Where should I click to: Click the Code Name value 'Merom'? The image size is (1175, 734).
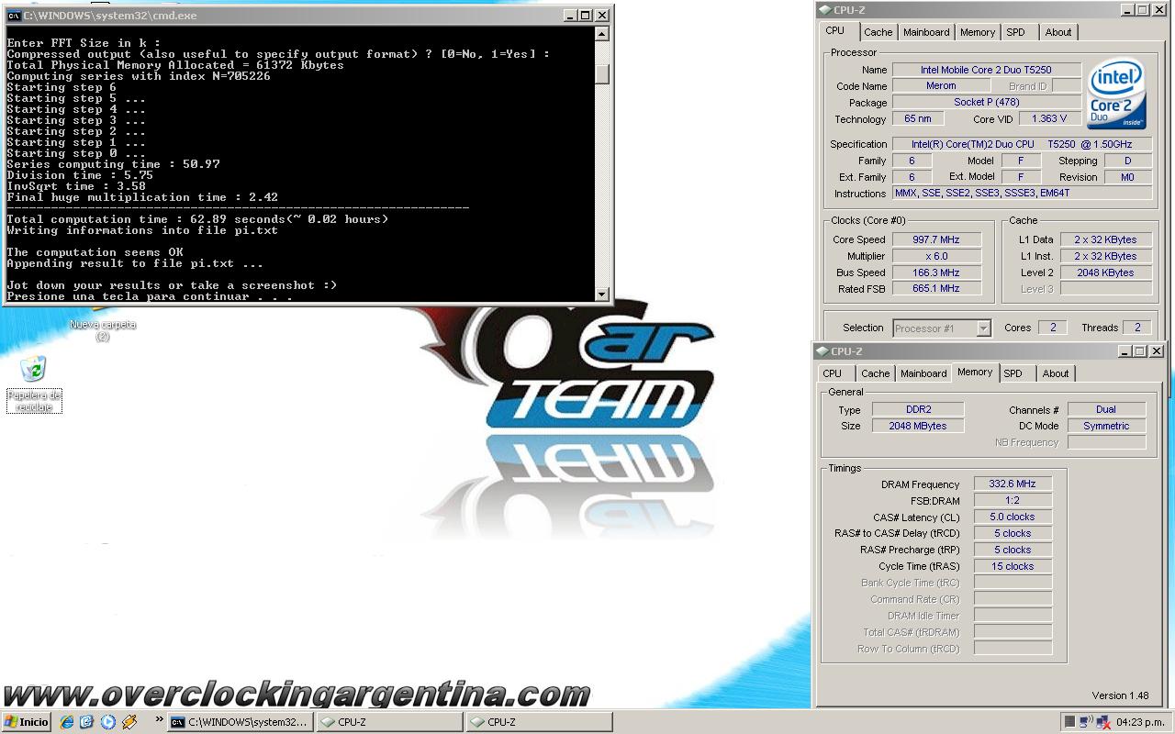pyautogui.click(x=941, y=86)
